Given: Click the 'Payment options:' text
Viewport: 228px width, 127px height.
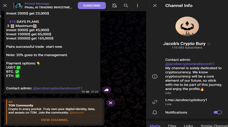Looking at the screenshot, I should point(21,63).
